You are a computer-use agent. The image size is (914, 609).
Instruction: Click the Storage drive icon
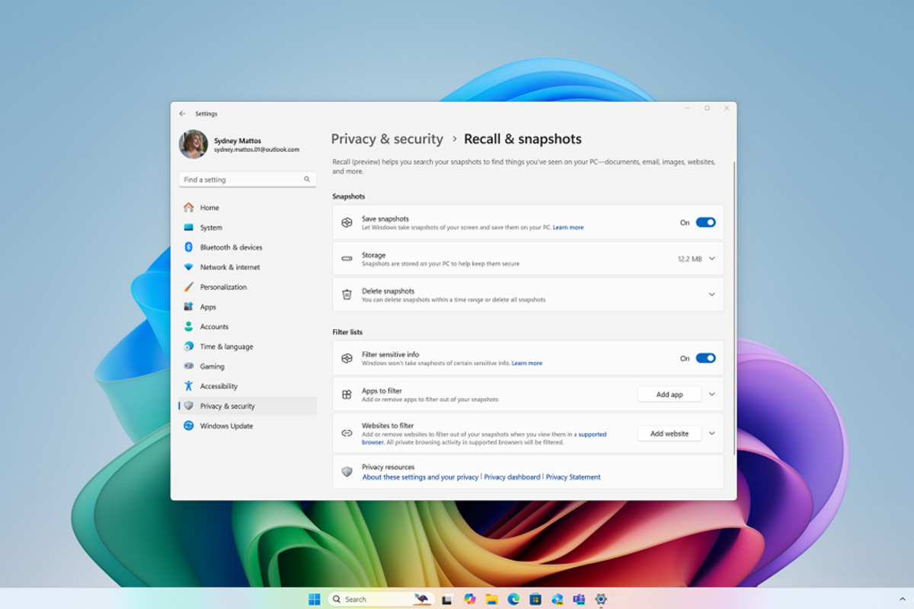click(x=347, y=259)
